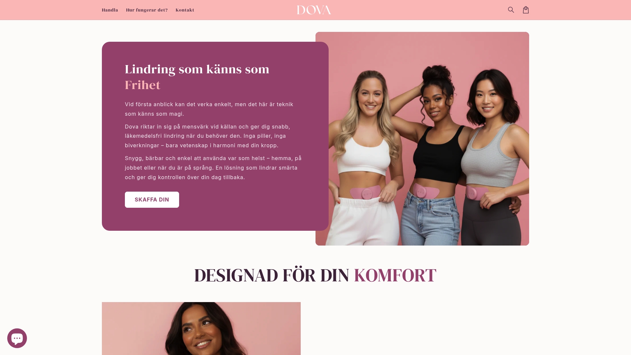The height and width of the screenshot is (355, 631).
Task: Click pink device on woman in gray top
Action: (x=476, y=193)
